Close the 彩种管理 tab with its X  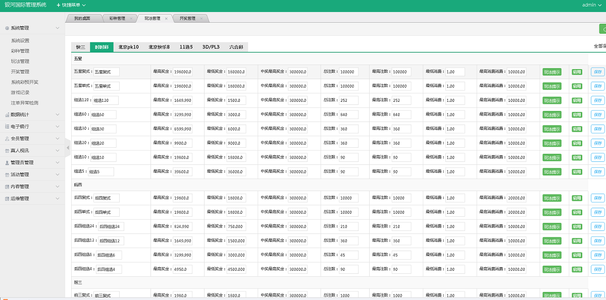[131, 19]
